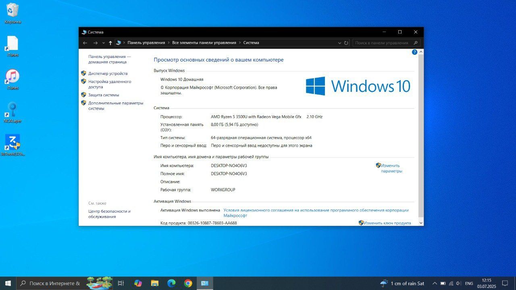This screenshot has height=290, width=516.
Task: Open the weather widget showing rain Sat
Action: point(402,284)
